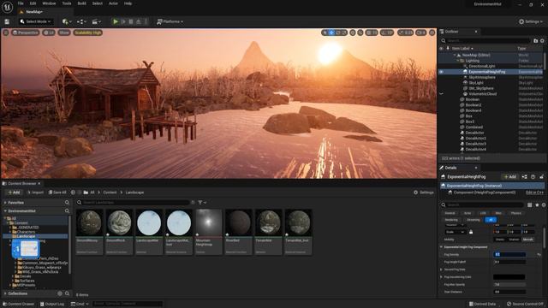Viewport: 548px width, 308px height.
Task: Click the stop playback toolbar button
Action: (x=131, y=21)
